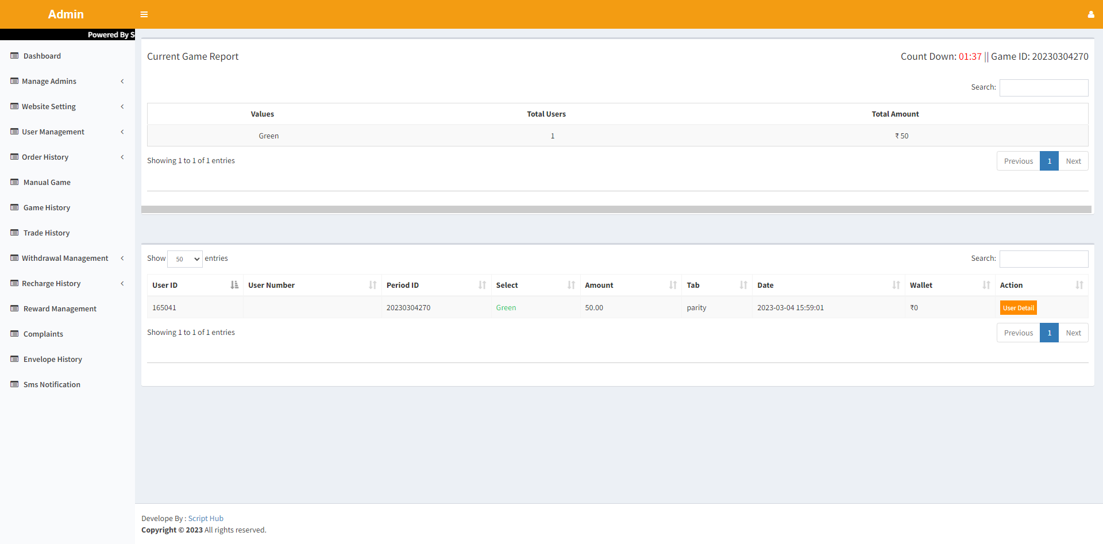Sort entries by Date column icon
Screen dimensions: 1103x544
coord(896,285)
